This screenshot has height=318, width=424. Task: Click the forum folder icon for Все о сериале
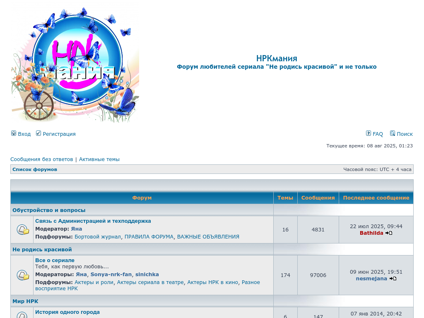[x=22, y=275]
